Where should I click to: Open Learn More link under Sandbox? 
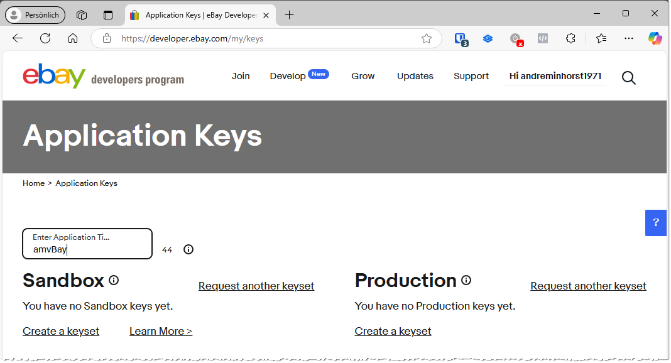pyautogui.click(x=160, y=331)
